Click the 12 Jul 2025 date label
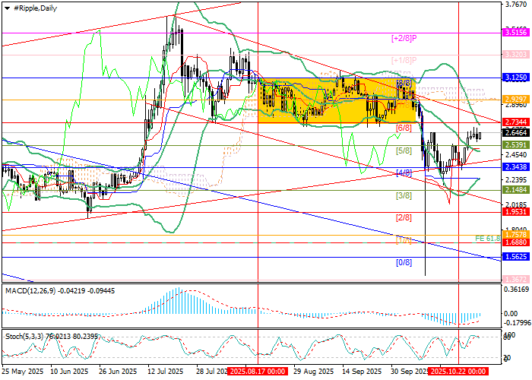Viewport: 532px width, 380px height. [x=165, y=372]
